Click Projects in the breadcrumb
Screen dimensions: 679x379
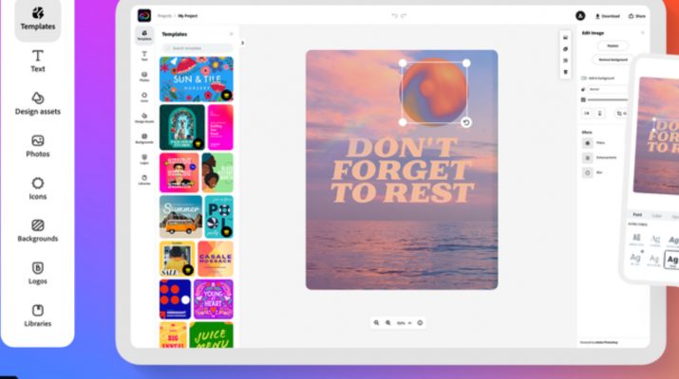(x=164, y=16)
